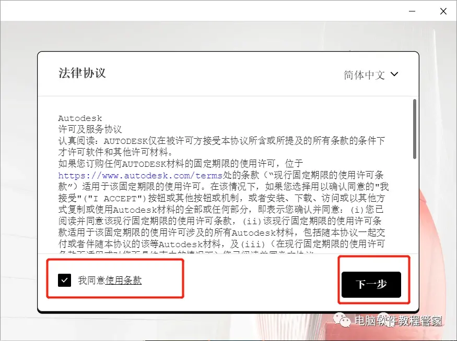457x341 pixels.
Task: Click the 许可及服务协议 heading line
Action: [x=90, y=129]
